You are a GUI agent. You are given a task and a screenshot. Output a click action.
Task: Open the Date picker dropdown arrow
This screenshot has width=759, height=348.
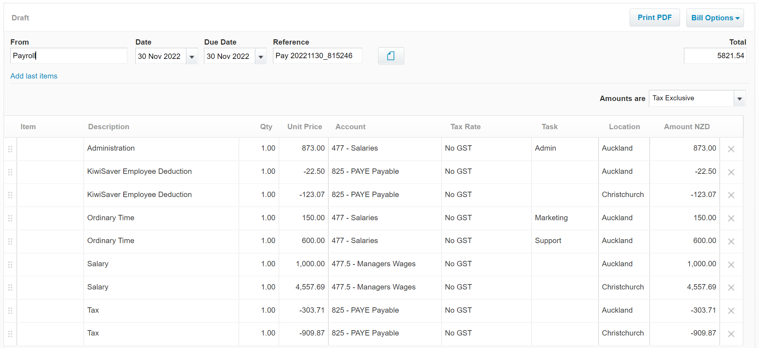click(x=192, y=56)
